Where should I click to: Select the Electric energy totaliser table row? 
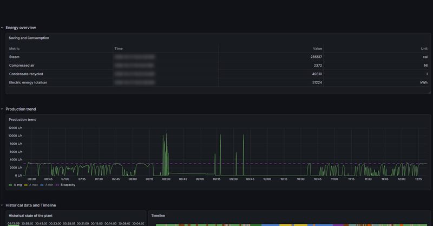point(218,82)
